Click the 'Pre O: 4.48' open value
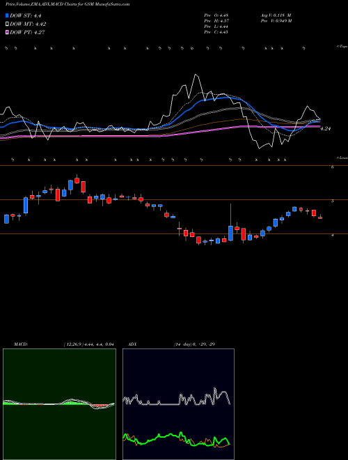This screenshot has width=348, height=460. [x=216, y=15]
